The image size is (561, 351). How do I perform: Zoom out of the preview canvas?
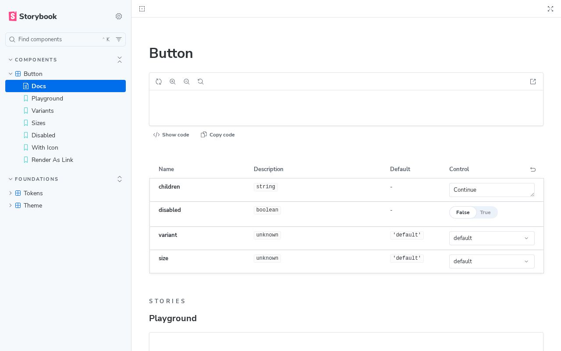pyautogui.click(x=187, y=82)
